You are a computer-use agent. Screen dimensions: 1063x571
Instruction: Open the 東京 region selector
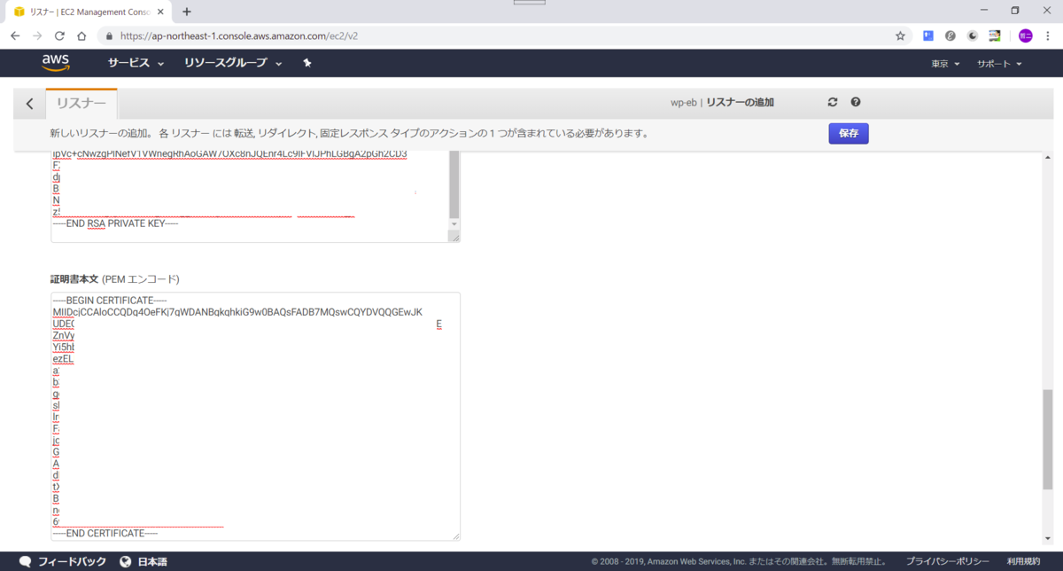pos(945,63)
